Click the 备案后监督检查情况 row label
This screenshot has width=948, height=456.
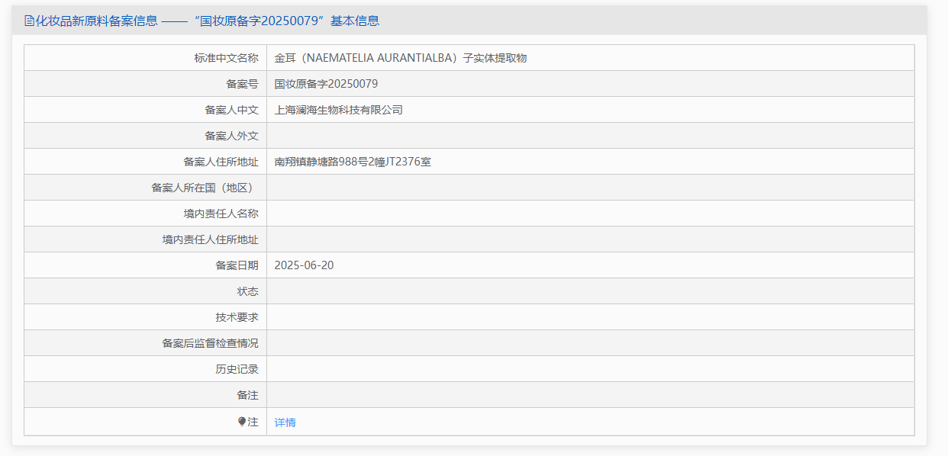pos(210,343)
